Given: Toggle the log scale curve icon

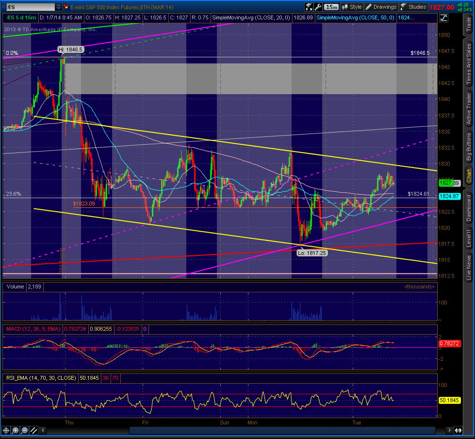Looking at the screenshot, I should point(443,18).
